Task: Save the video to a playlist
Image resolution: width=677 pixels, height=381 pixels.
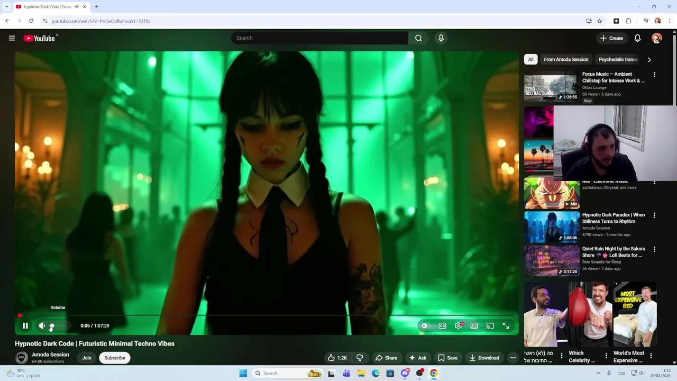Action: point(447,358)
